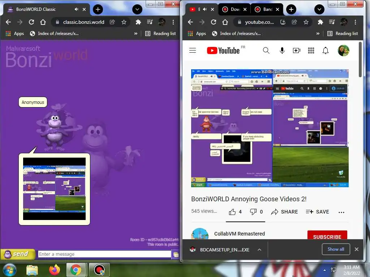Open YouTube account avatar menu
The width and height of the screenshot is (370, 277).
point(343,50)
